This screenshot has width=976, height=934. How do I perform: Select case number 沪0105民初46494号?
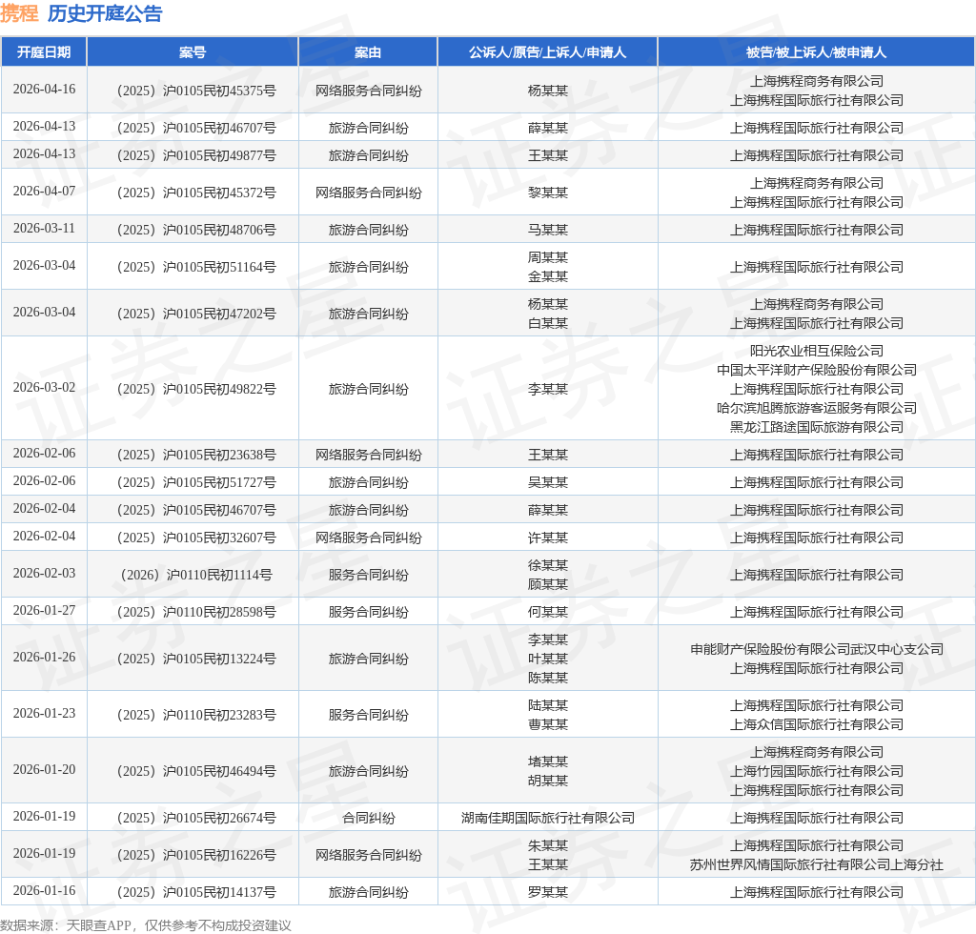tap(196, 772)
